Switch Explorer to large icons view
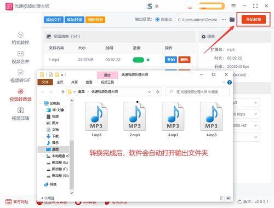Viewport: 274px width, 208px height. (x=229, y=198)
